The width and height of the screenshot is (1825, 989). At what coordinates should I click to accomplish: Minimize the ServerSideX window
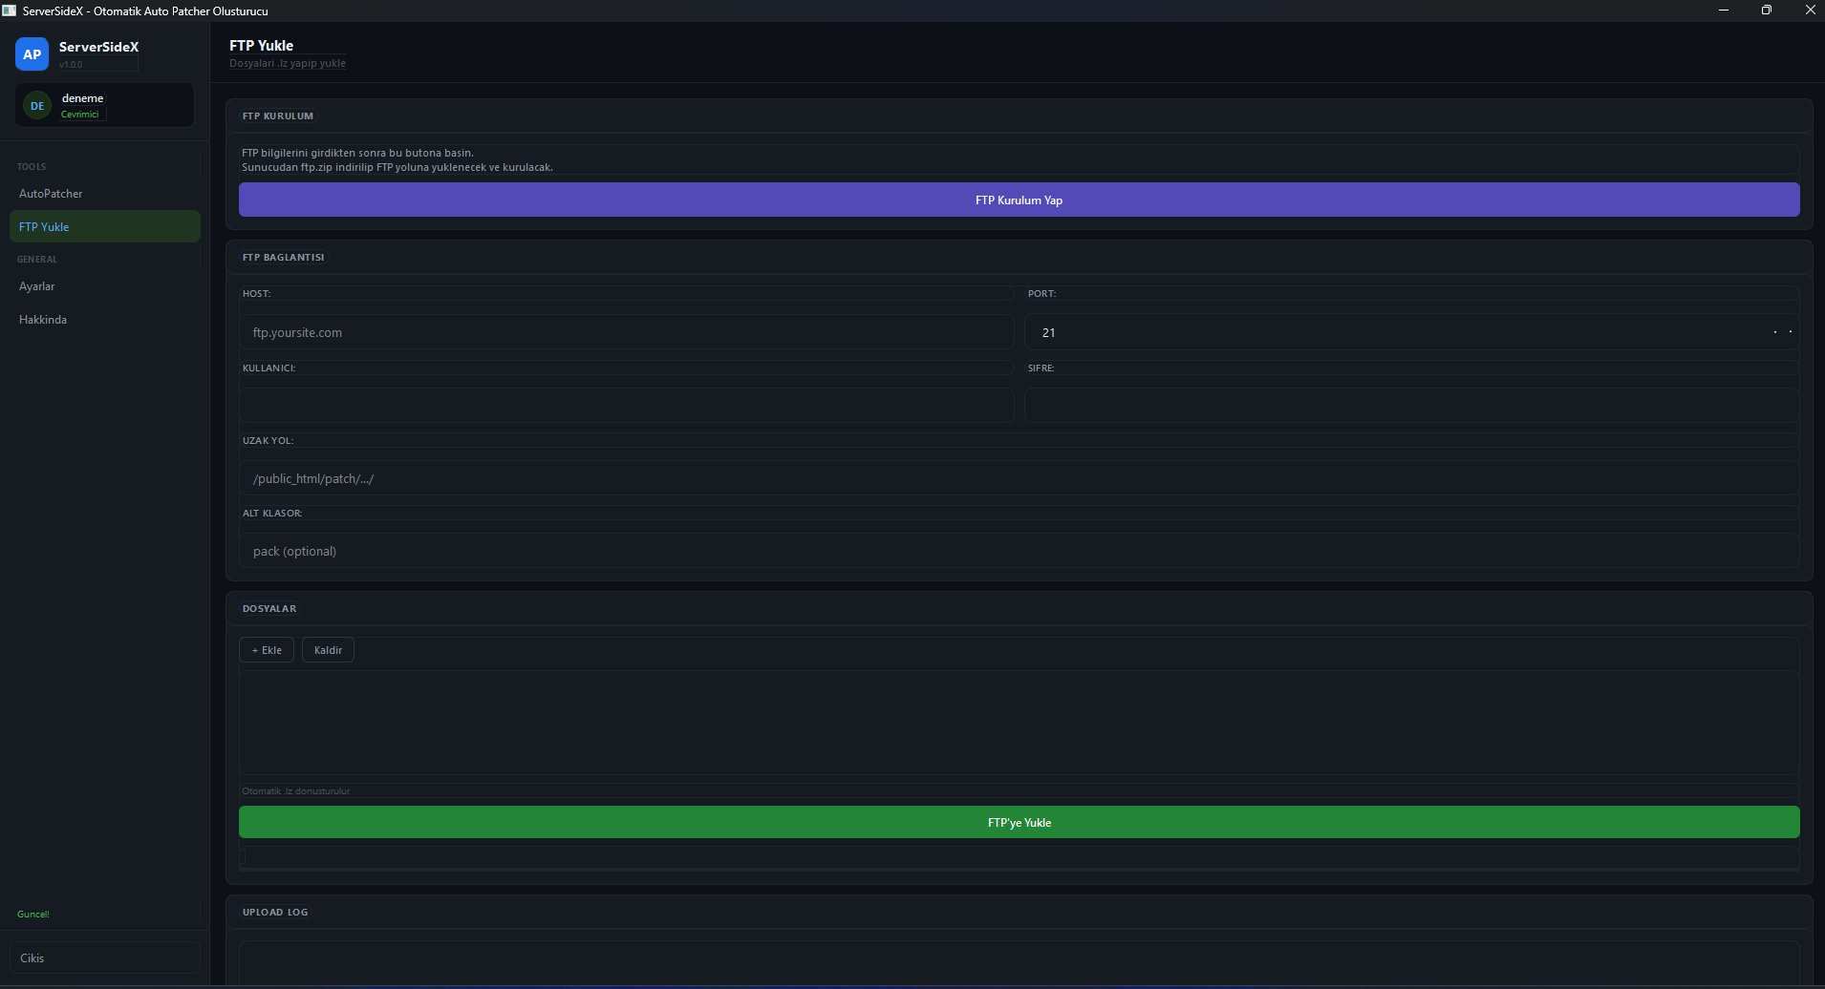pos(1724,10)
